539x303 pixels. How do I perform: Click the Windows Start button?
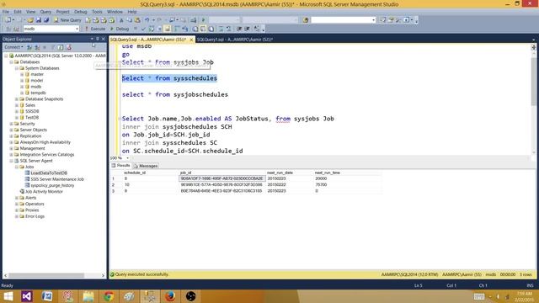[x=8, y=296]
